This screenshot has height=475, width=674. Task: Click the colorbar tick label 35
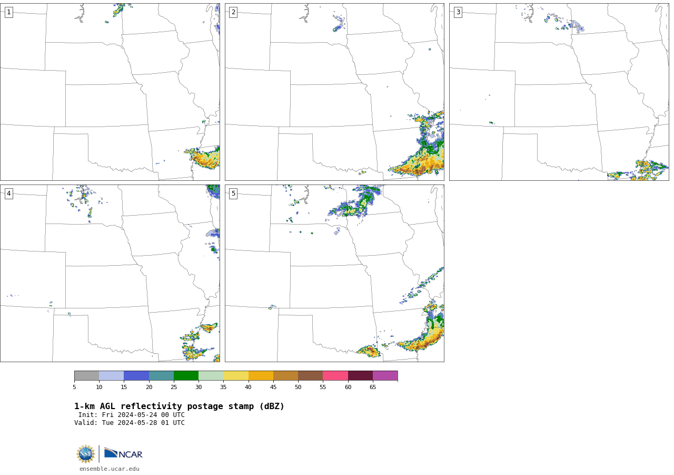point(223,387)
